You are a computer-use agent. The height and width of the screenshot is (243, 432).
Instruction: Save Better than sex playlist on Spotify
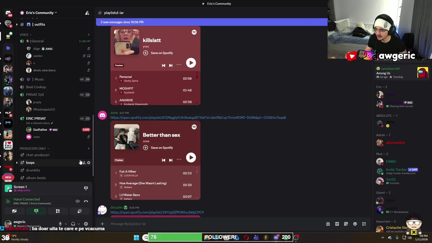[158, 147]
